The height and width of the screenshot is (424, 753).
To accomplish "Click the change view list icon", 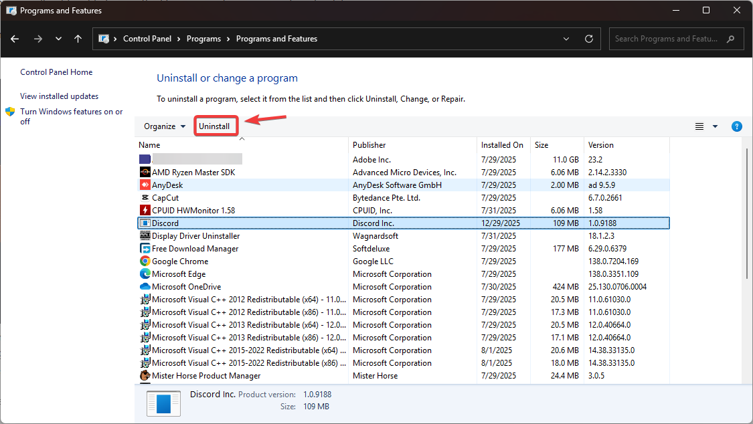I will click(699, 126).
